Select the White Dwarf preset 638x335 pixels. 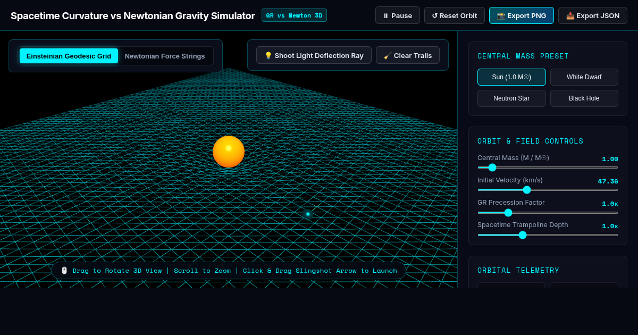pos(584,77)
